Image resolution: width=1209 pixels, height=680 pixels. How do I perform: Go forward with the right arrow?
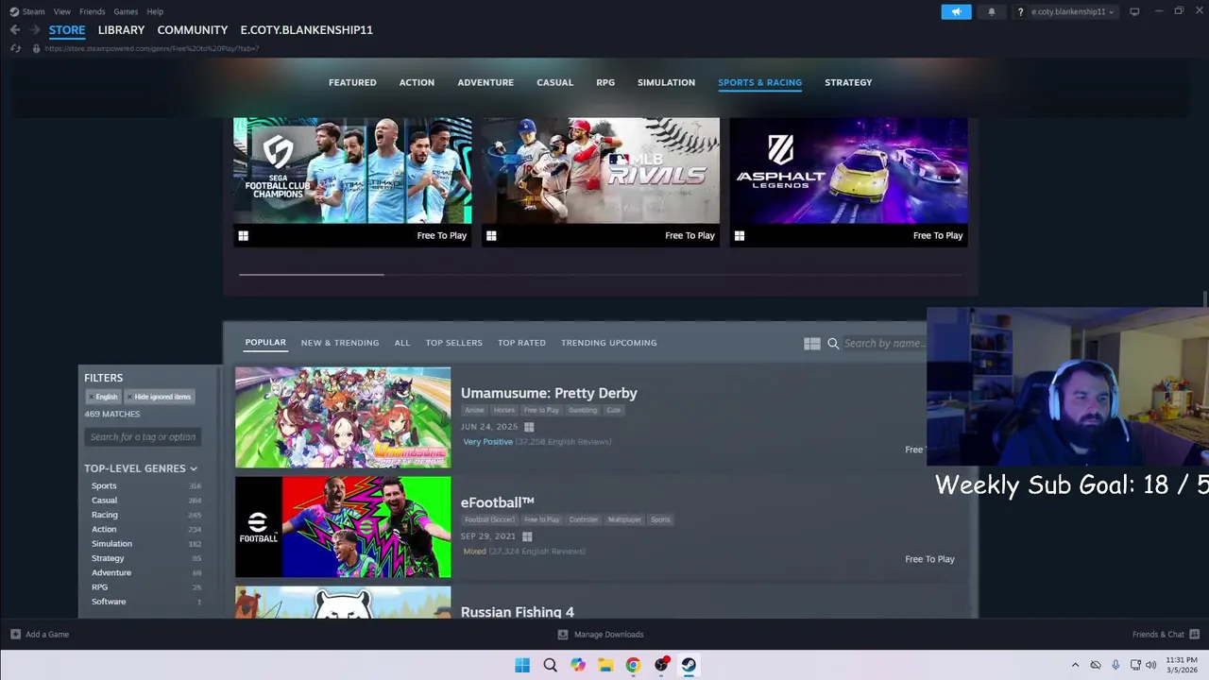click(35, 30)
